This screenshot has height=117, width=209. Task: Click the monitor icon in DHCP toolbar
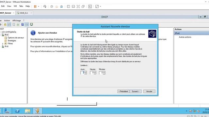(x=31, y=24)
